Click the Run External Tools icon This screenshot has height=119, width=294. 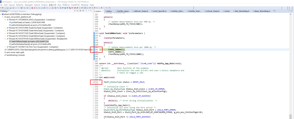point(70,8)
